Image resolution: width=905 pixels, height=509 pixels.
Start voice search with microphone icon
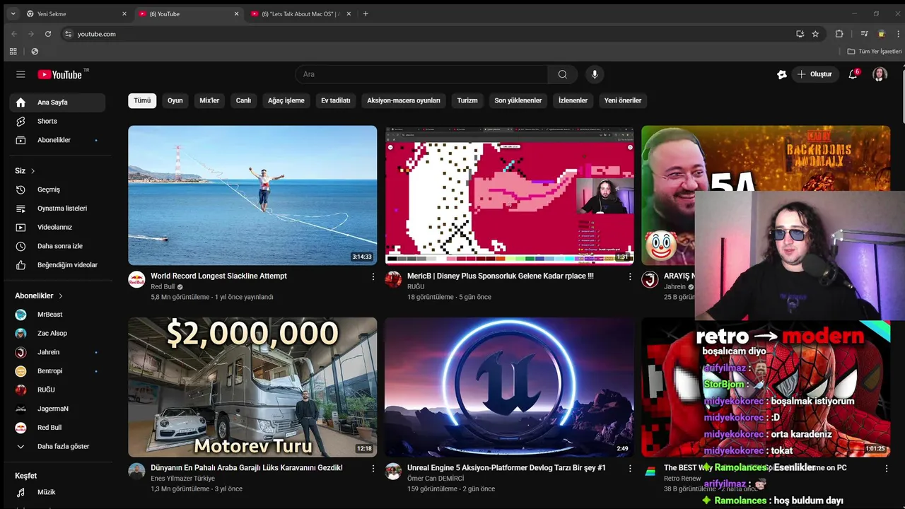coord(595,74)
